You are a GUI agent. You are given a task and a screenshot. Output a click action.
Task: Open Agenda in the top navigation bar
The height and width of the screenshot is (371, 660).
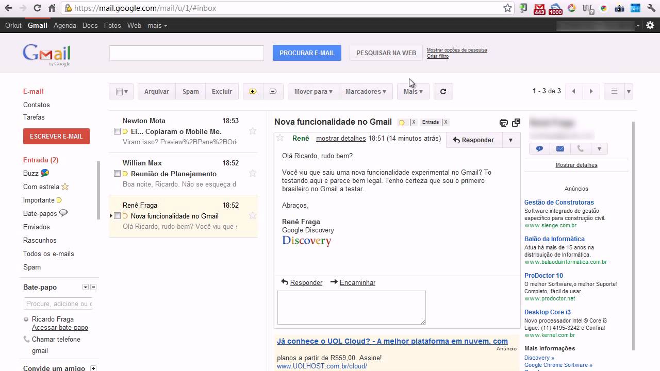click(64, 25)
